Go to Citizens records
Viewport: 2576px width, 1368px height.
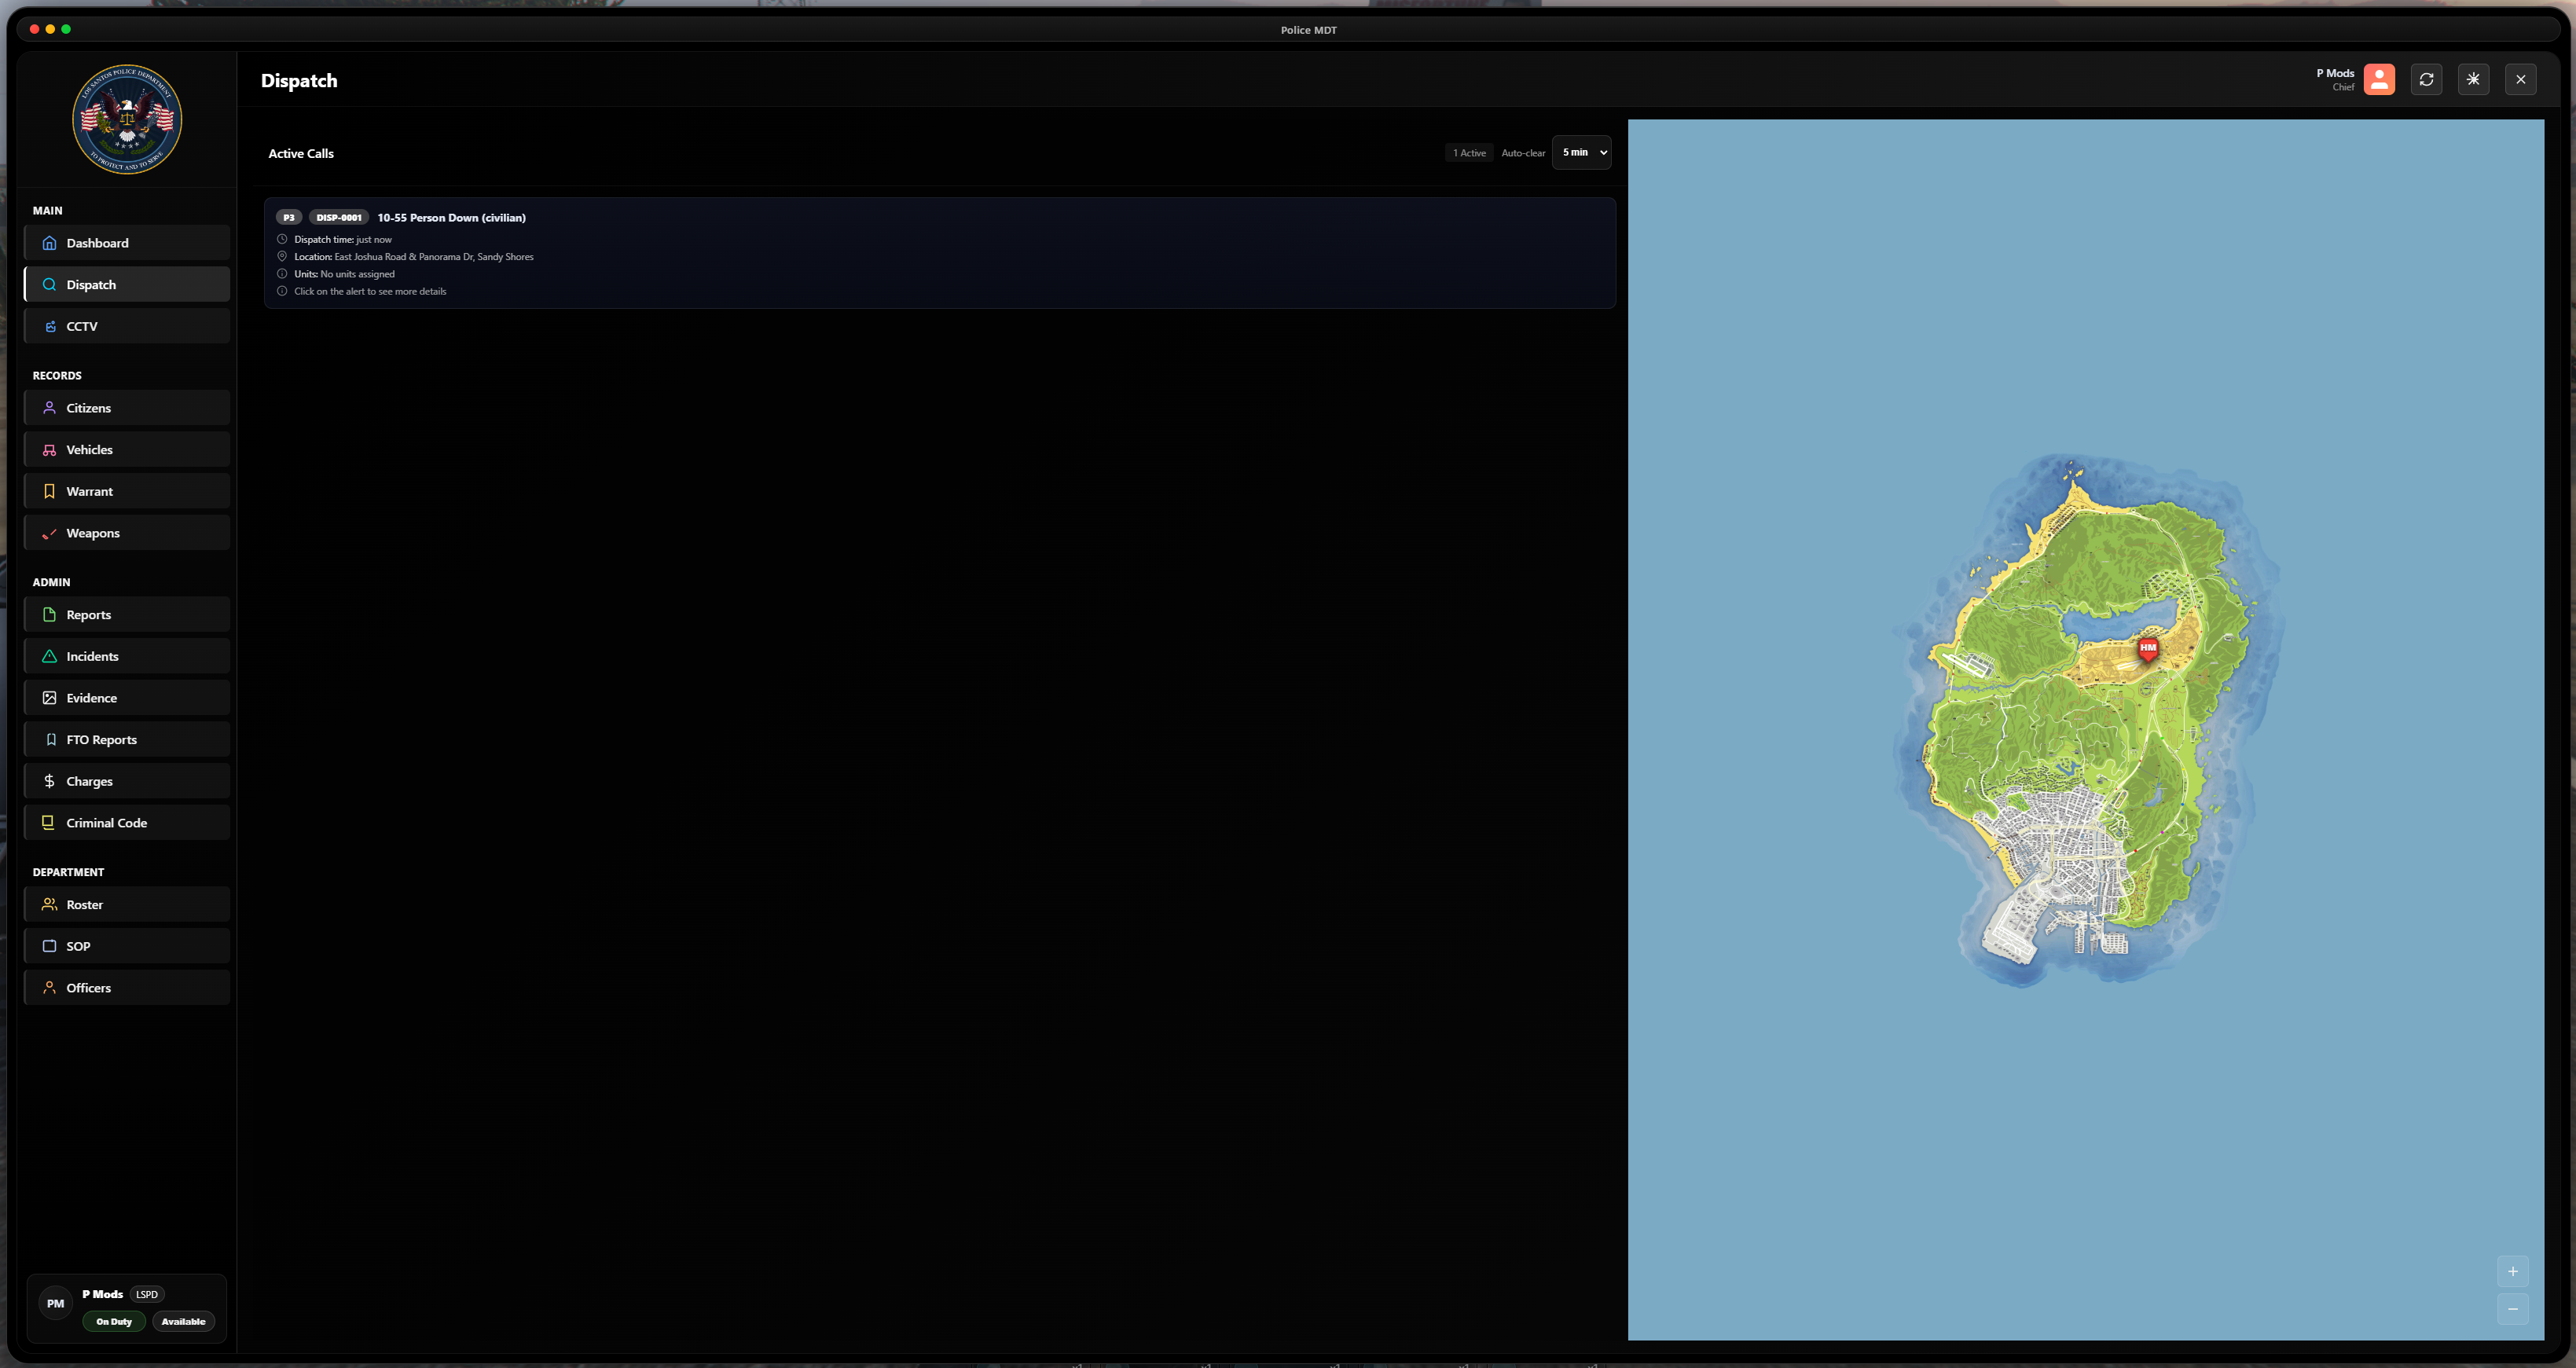127,408
